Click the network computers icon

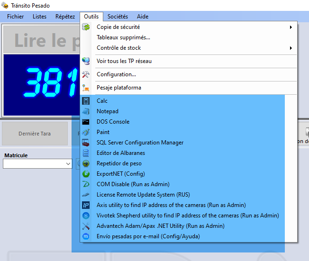86,61
